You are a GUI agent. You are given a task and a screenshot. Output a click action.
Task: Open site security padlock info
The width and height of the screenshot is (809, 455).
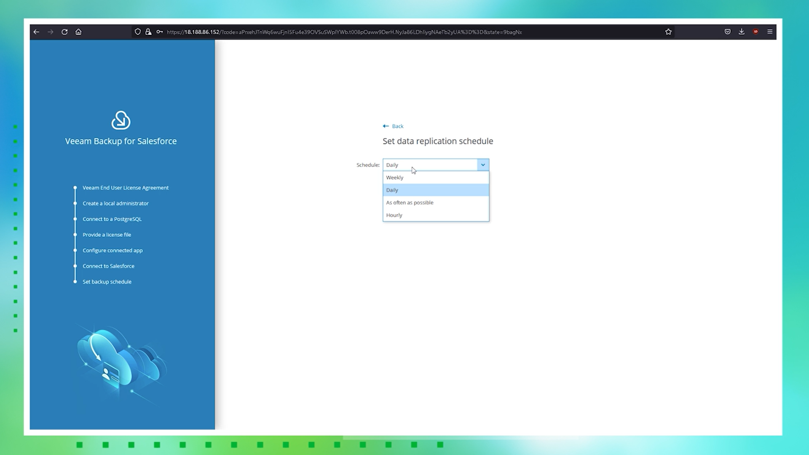[x=148, y=32]
